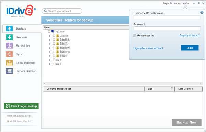
Task: Check the My Local checkbox
Action: tap(49, 32)
